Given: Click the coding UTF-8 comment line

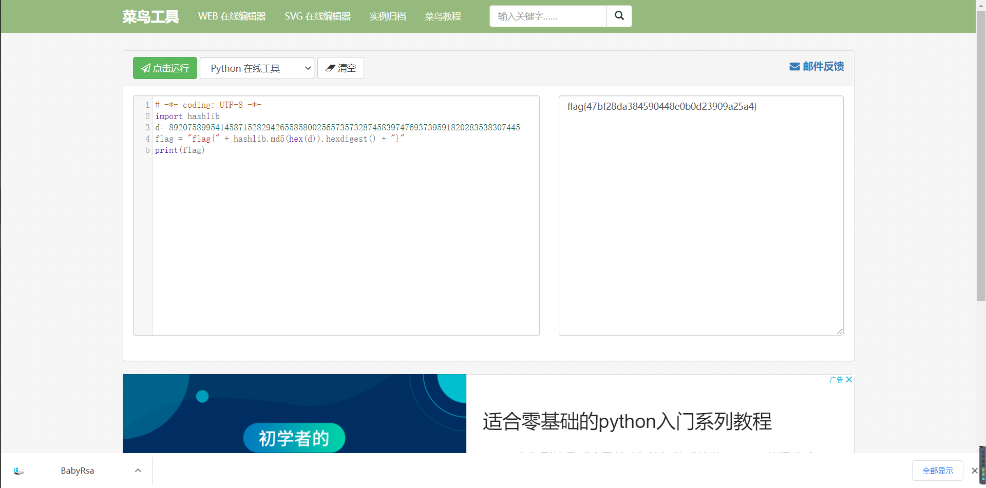Looking at the screenshot, I should point(208,105).
